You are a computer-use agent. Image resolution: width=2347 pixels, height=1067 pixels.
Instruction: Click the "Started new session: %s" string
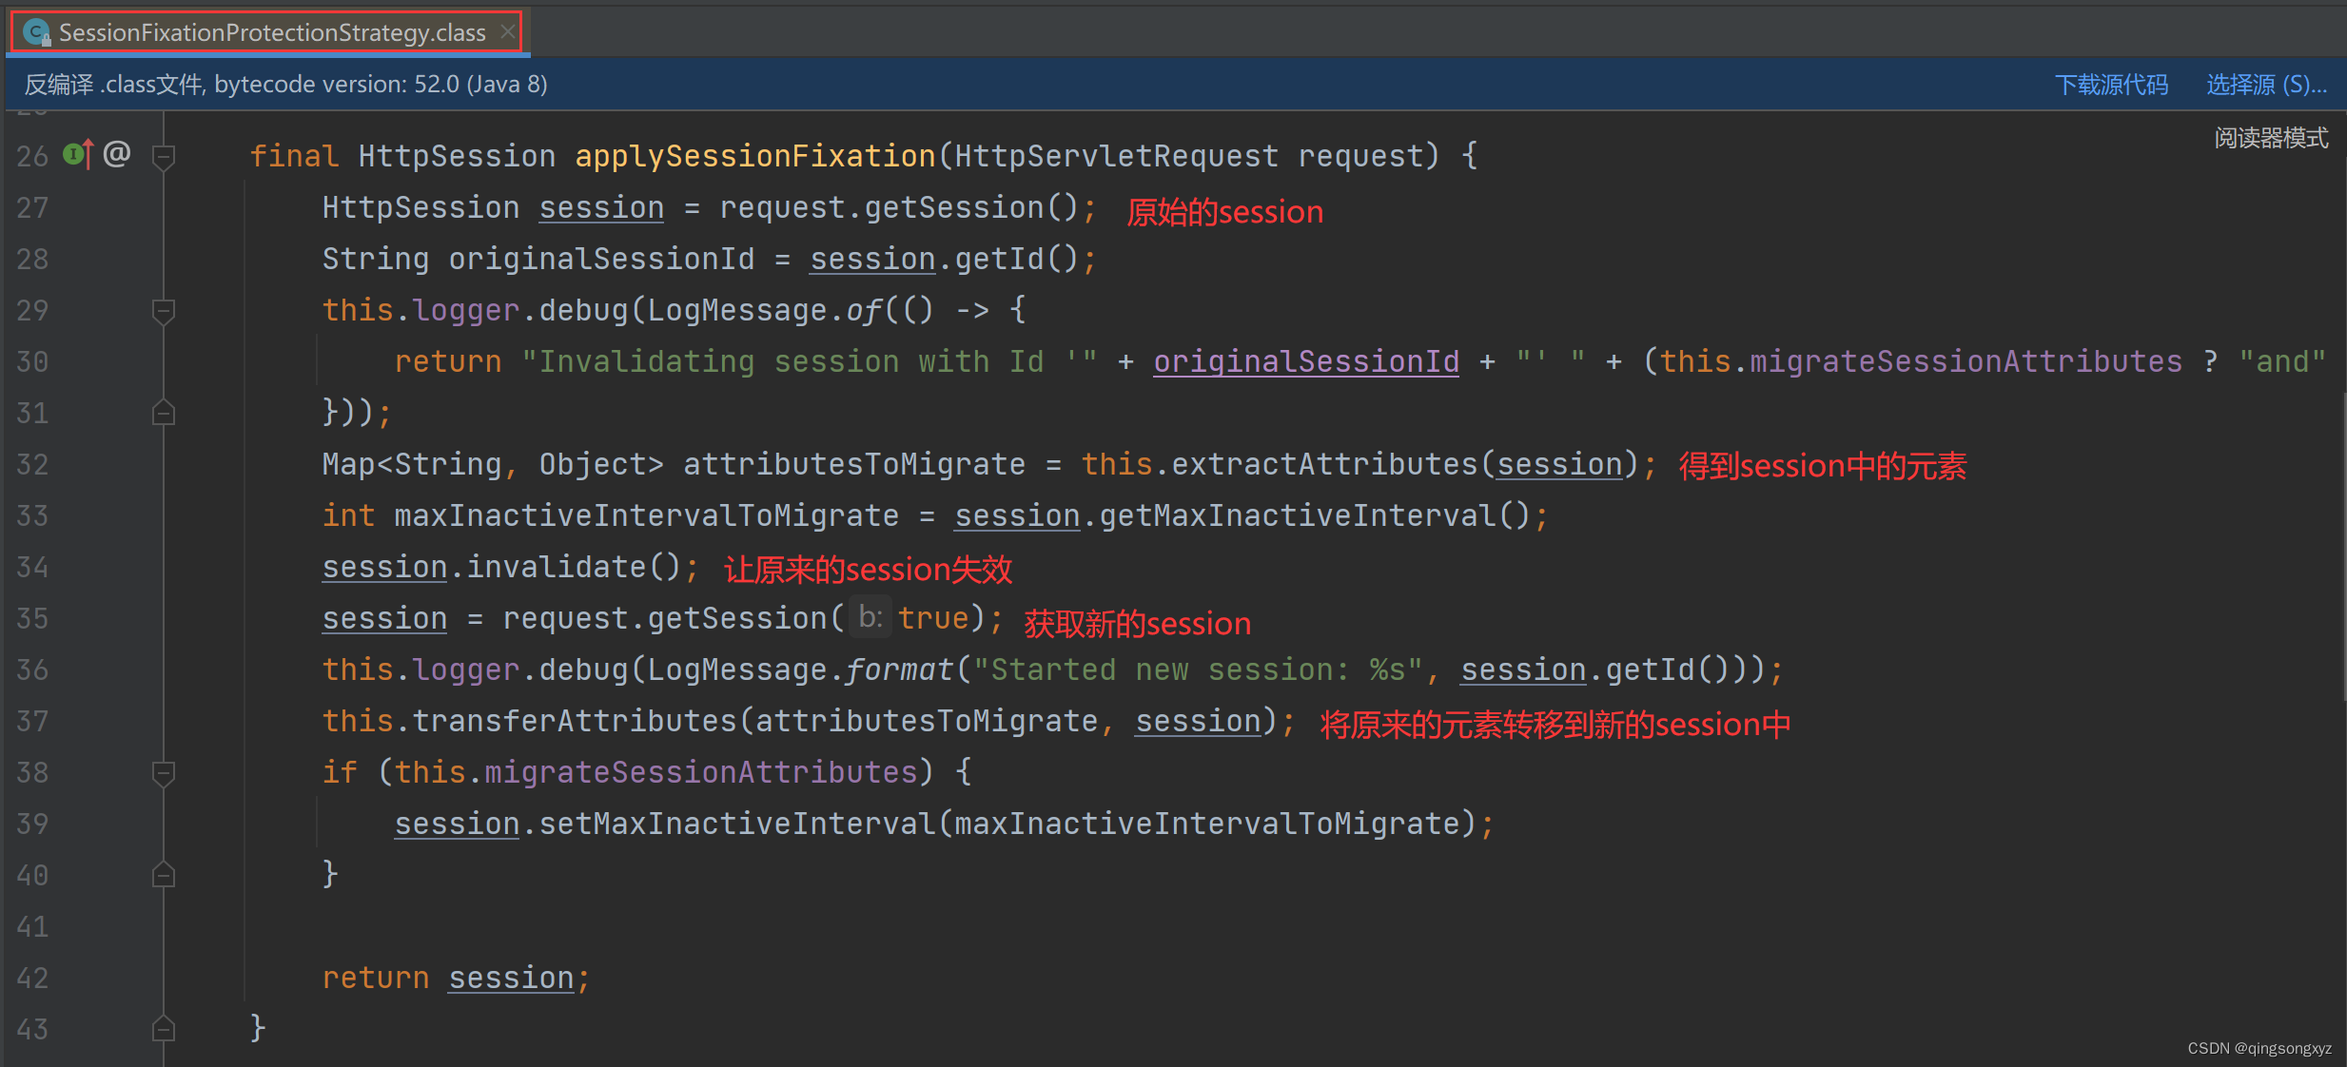pos(1198,669)
